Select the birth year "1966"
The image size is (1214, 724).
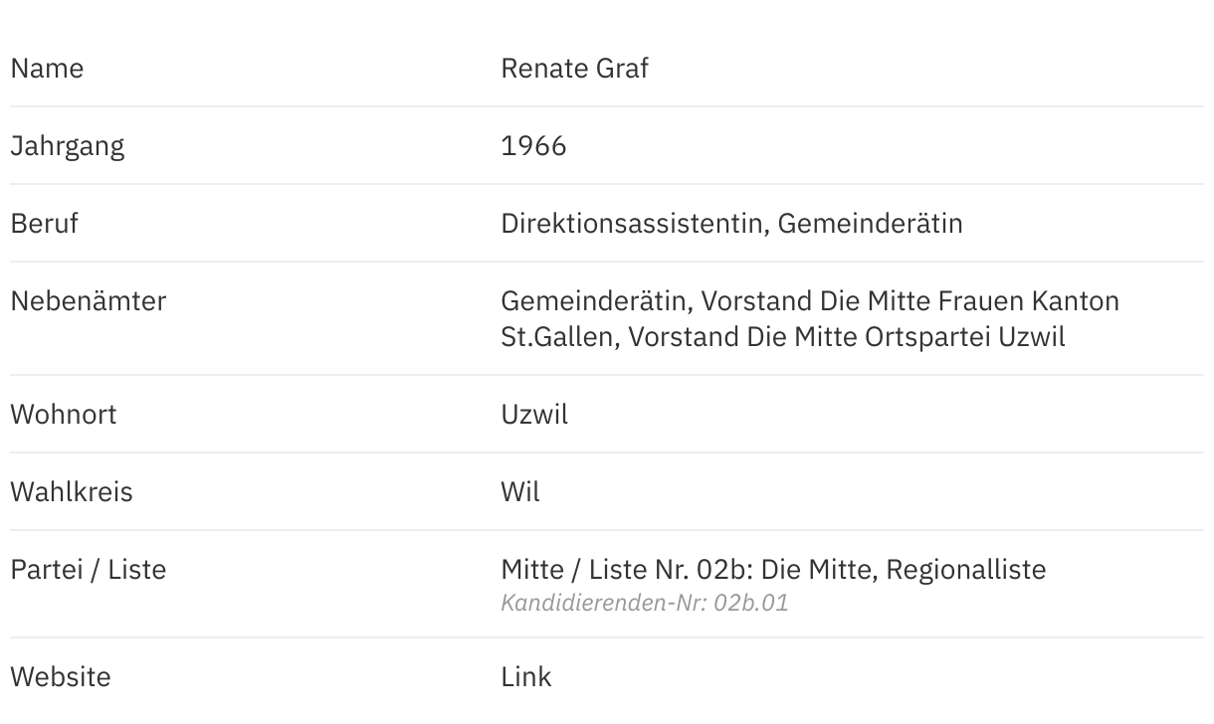click(533, 146)
